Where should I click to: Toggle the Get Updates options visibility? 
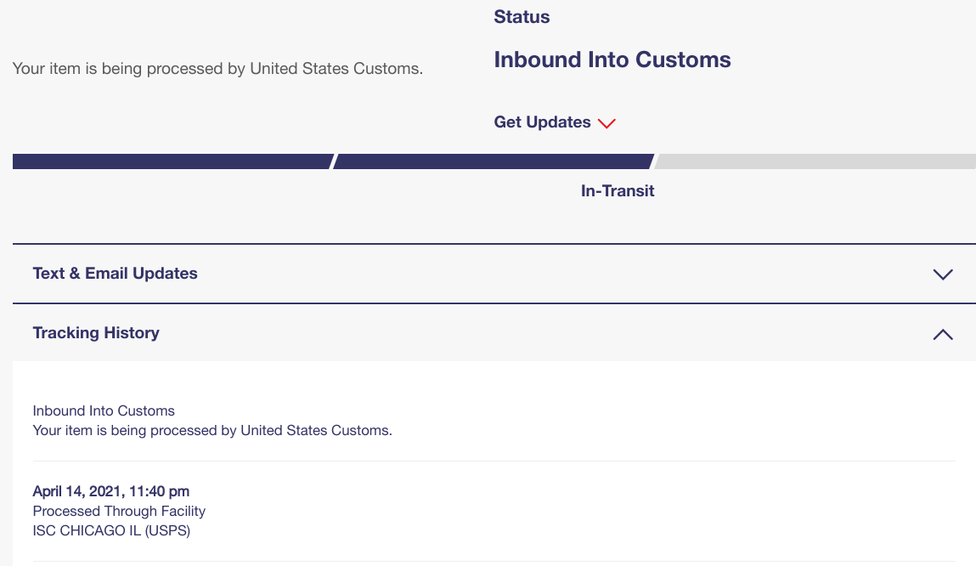click(606, 123)
